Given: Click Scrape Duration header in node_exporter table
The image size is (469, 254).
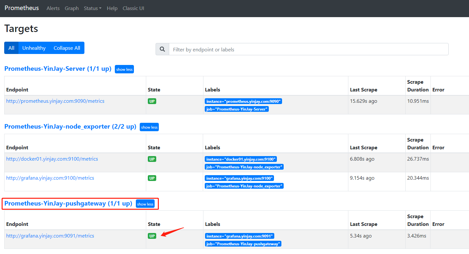Looking at the screenshot, I should tap(418, 143).
